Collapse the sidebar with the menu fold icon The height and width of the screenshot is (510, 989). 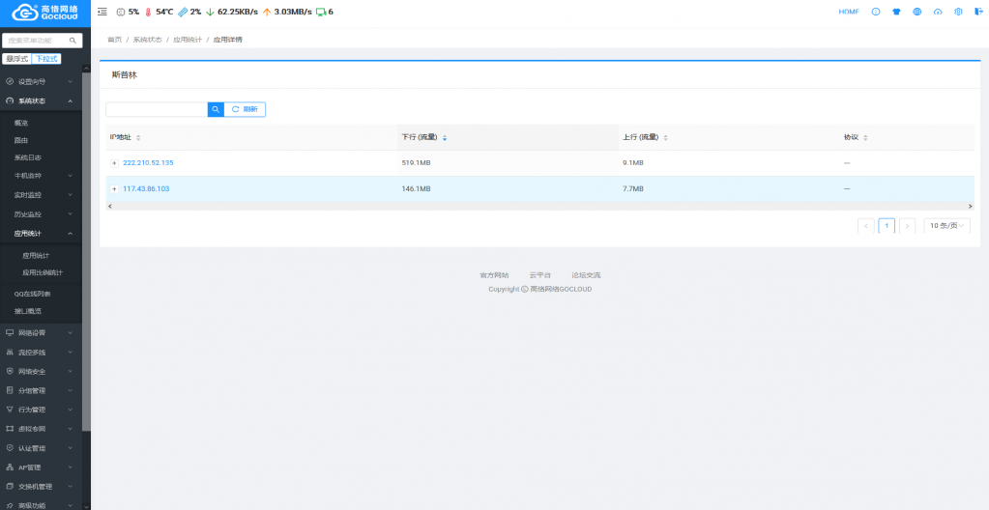click(102, 12)
